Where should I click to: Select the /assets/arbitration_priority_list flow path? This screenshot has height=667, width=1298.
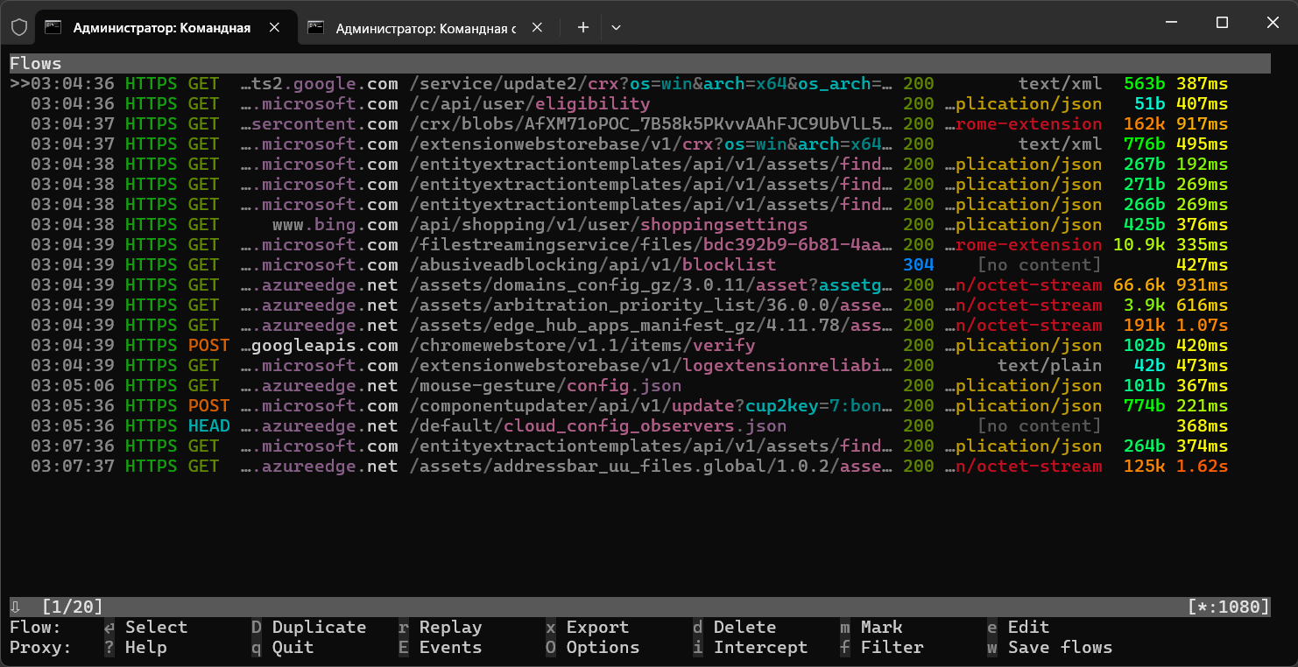coord(651,305)
